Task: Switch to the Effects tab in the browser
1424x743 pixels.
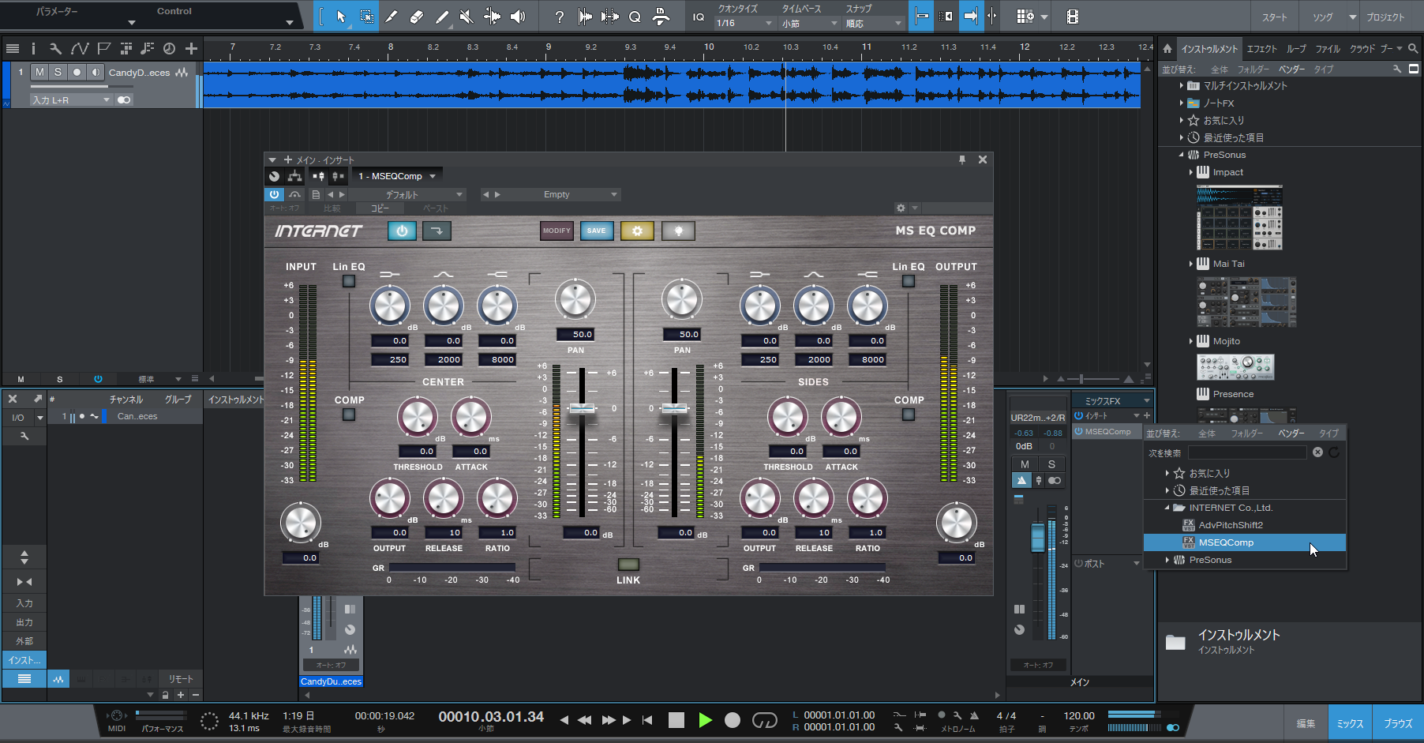Action: coord(1261,49)
